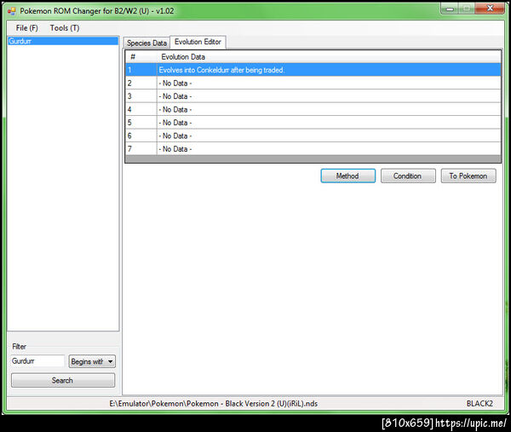Click the Evolution Data column header
This screenshot has height=432, width=511.
tap(329, 57)
